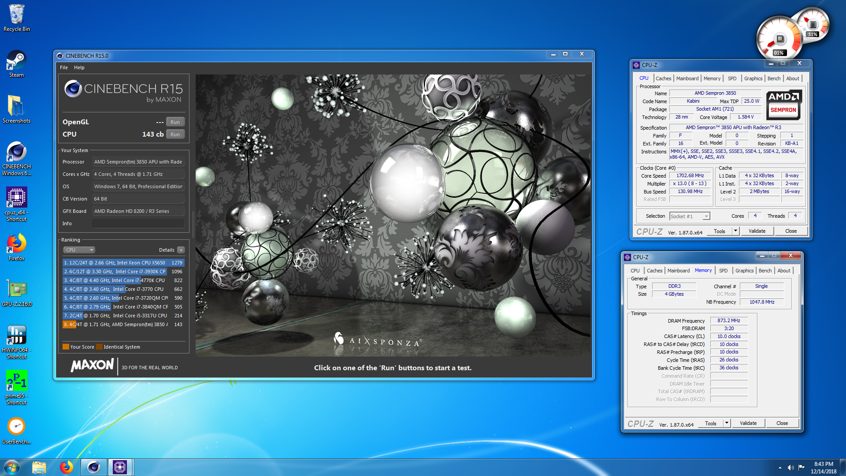Switch to Caches tab in upper CPU-Z

tap(663, 78)
